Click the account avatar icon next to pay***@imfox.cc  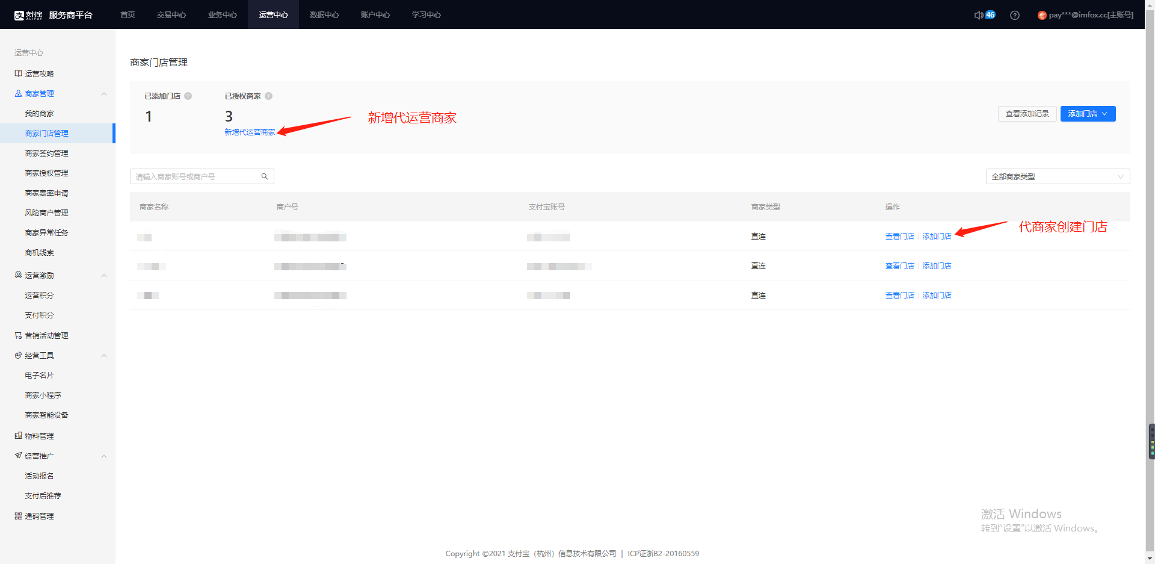(x=1042, y=15)
